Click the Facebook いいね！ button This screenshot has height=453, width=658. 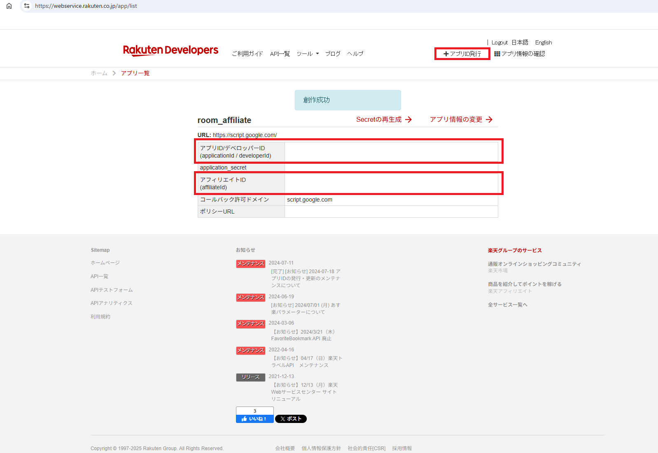point(254,419)
